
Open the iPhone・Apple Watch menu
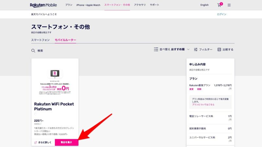click(x=88, y=5)
